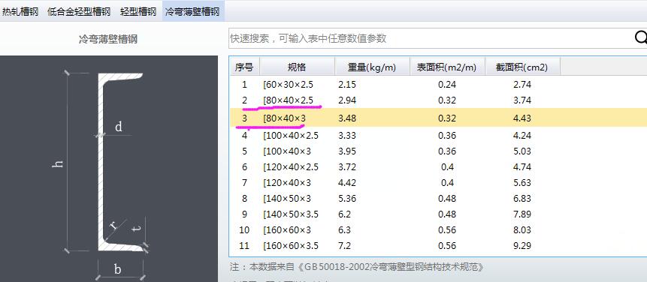Click section area value 3.74
This screenshot has width=647, height=282.
point(522,100)
